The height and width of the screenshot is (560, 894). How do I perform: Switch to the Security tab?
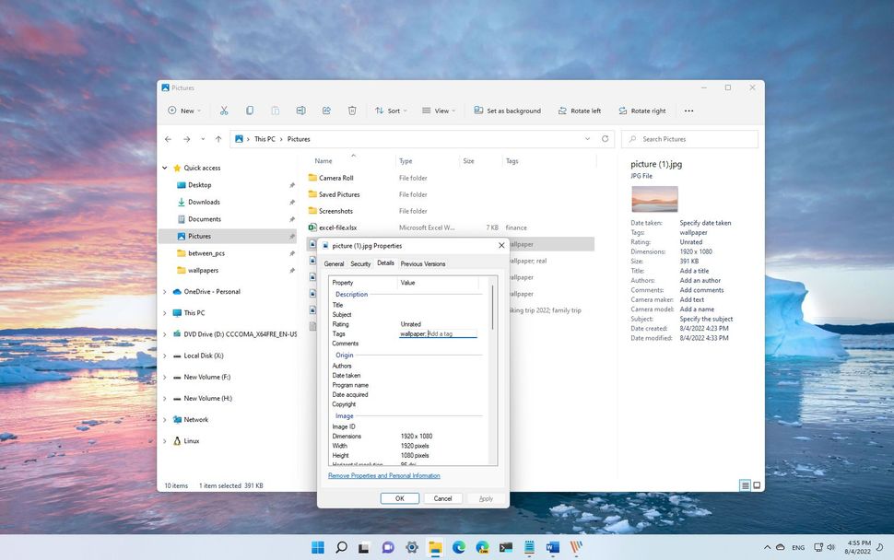click(x=360, y=263)
